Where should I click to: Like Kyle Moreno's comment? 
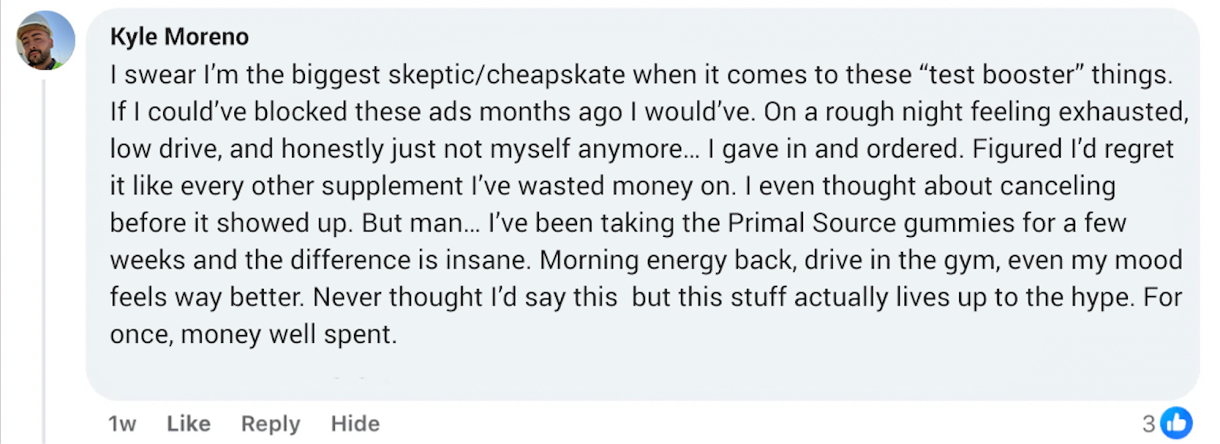click(x=188, y=423)
